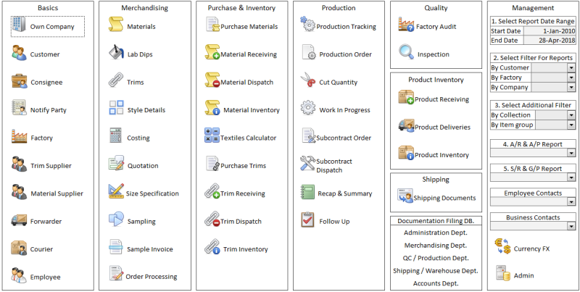This screenshot has height=292, width=580.
Task: Open the Lab Dips paint bucket icon
Action: pos(116,54)
